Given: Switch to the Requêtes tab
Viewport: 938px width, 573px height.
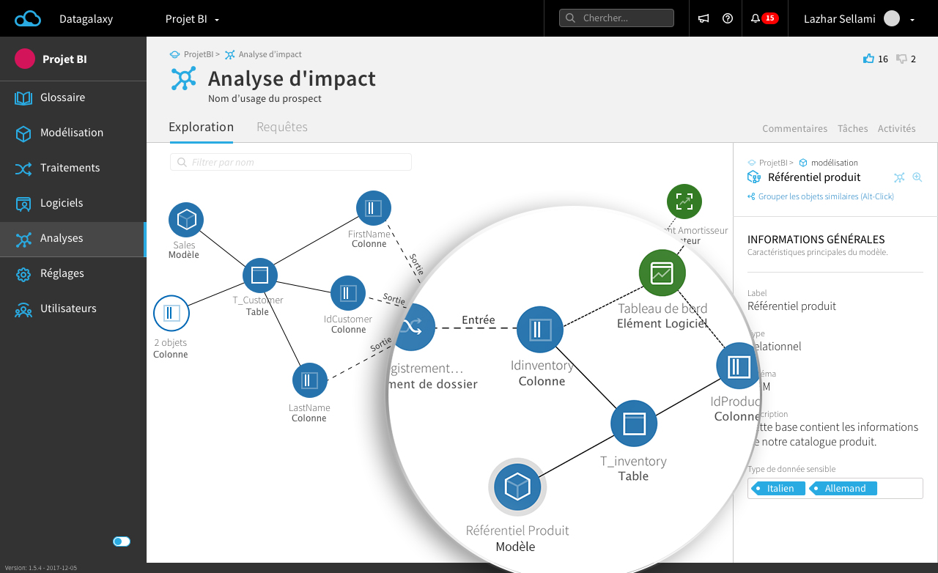Looking at the screenshot, I should click(281, 127).
